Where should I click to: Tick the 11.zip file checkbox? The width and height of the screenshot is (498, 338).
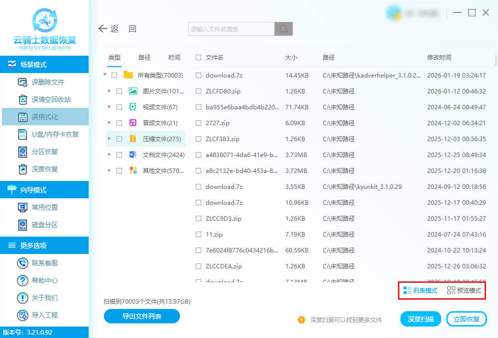[x=199, y=234]
